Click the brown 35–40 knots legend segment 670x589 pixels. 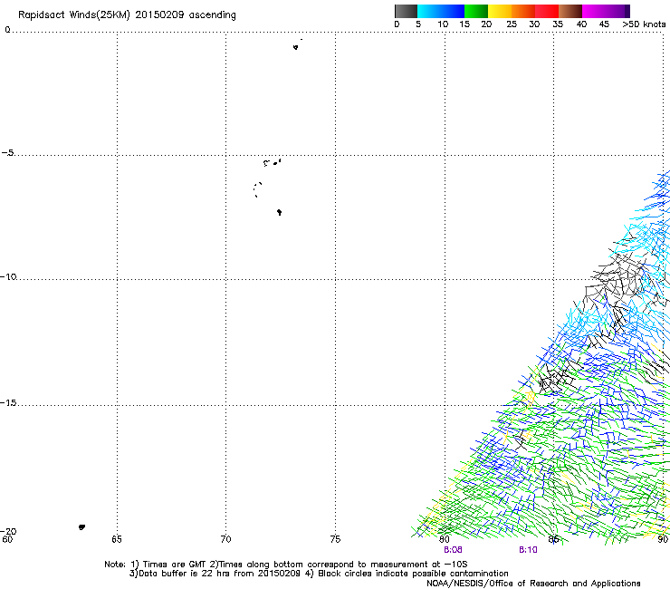click(570, 11)
